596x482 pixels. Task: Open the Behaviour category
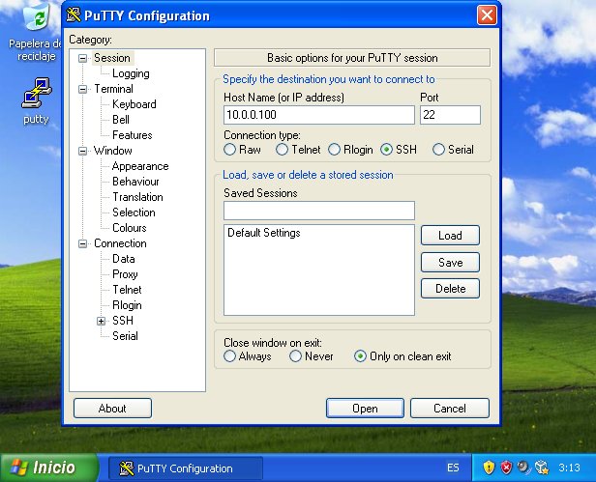(135, 182)
